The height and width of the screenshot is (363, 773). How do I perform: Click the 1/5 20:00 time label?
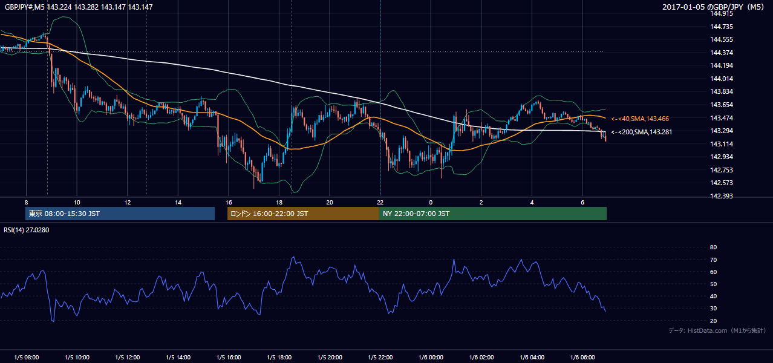coord(330,358)
